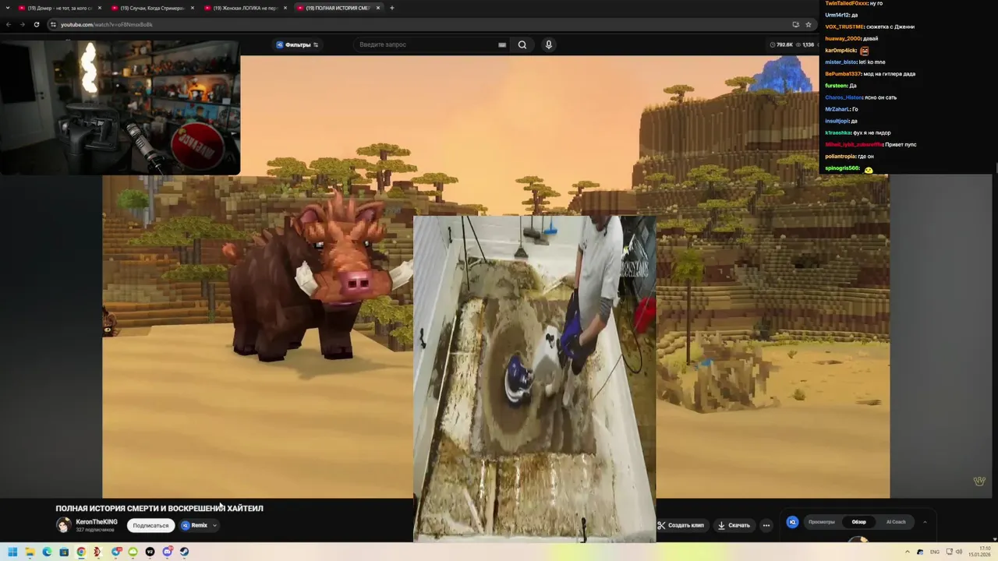Switch to the 'Женская ЛОГИКА' tab
Image resolution: width=998 pixels, height=561 pixels.
point(245,8)
